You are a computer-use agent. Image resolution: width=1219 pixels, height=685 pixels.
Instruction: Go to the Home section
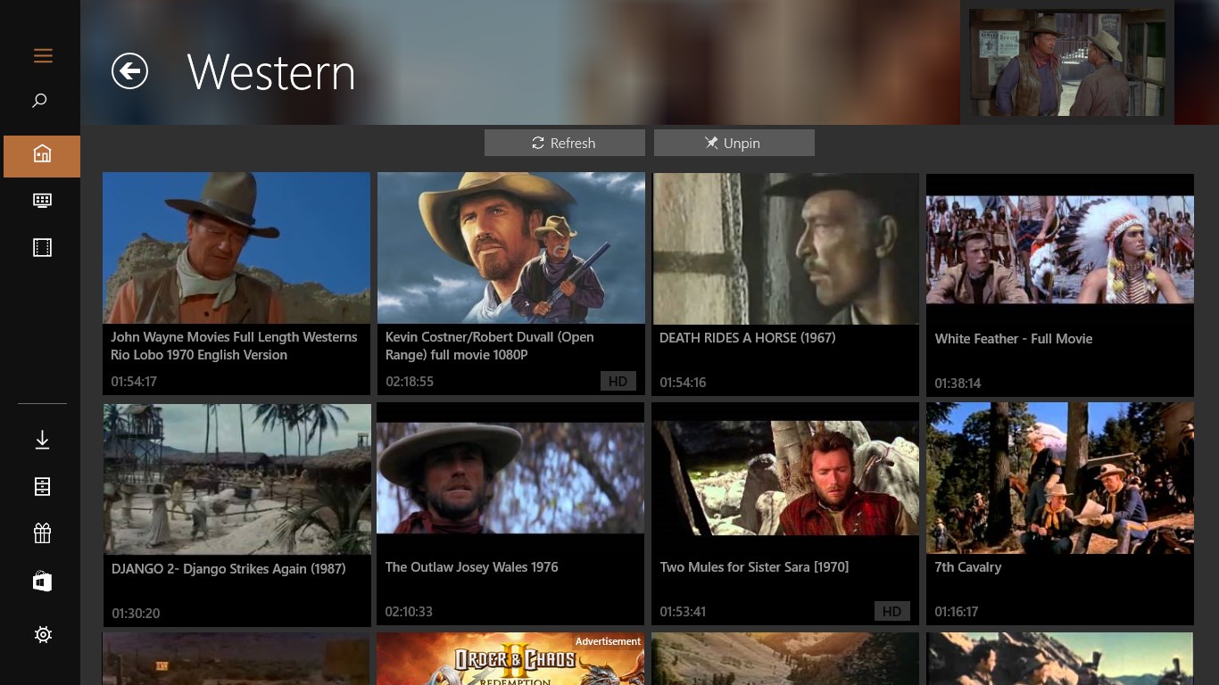click(40, 156)
